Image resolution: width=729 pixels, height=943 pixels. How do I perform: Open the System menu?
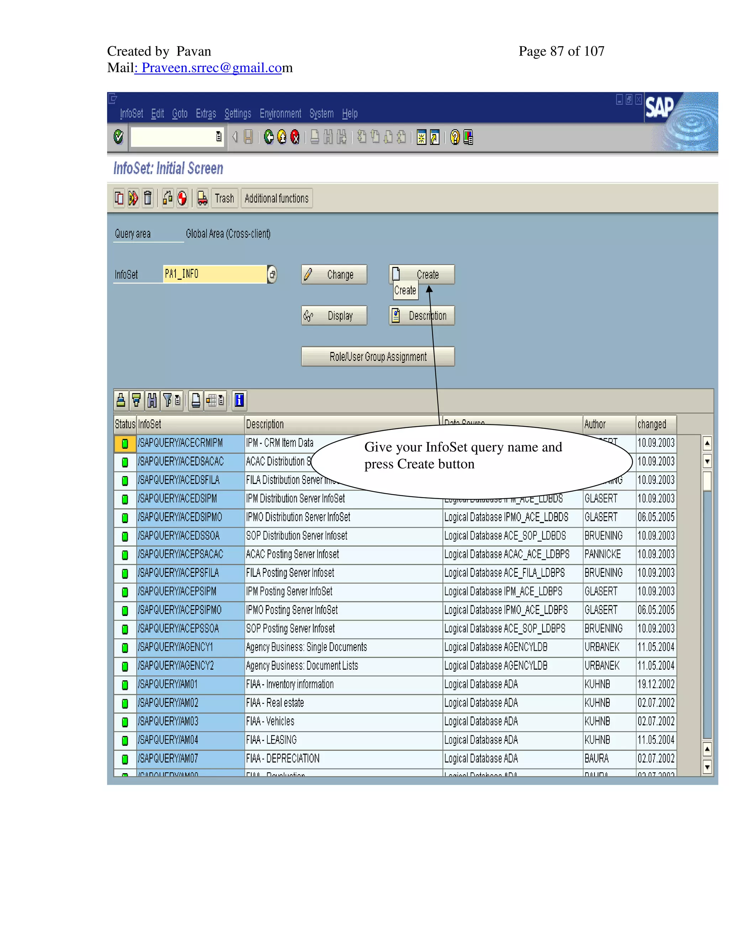321,114
